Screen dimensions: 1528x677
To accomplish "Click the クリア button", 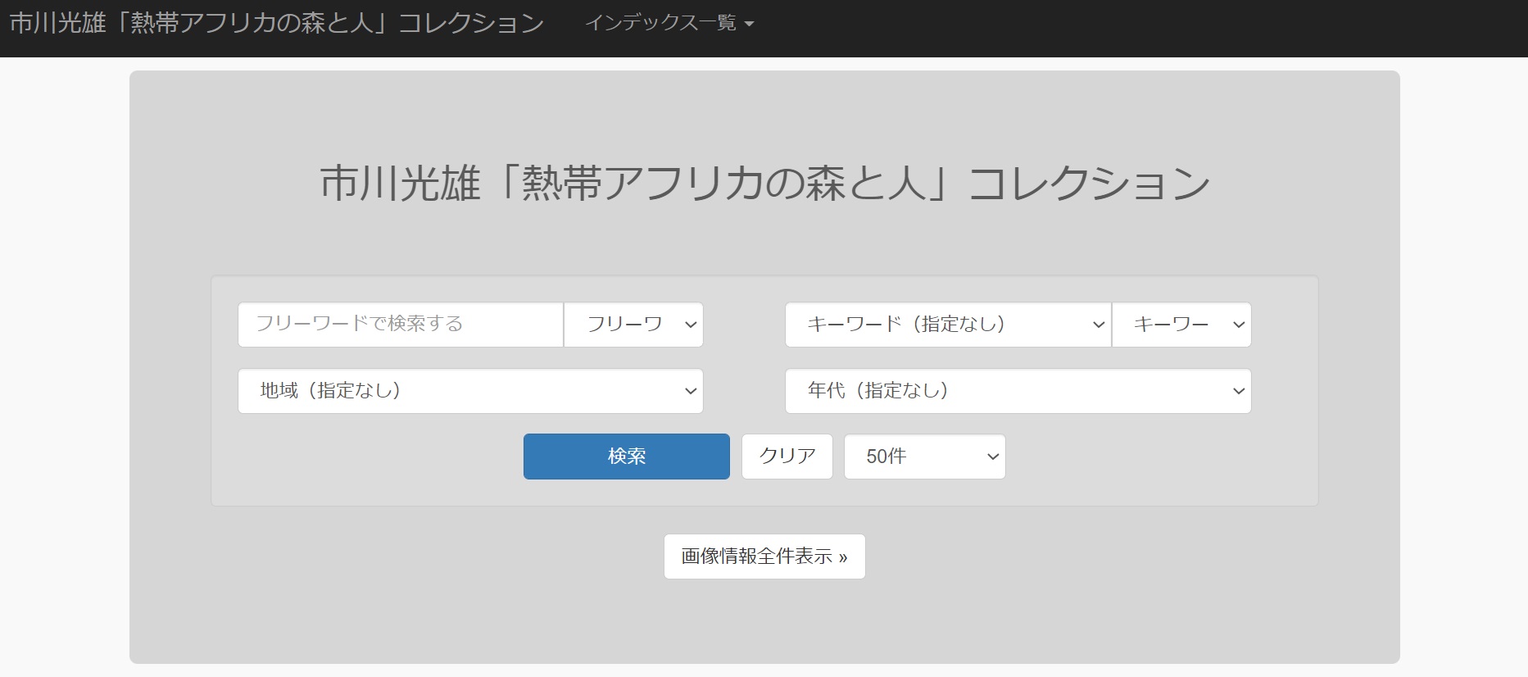I will (x=787, y=457).
